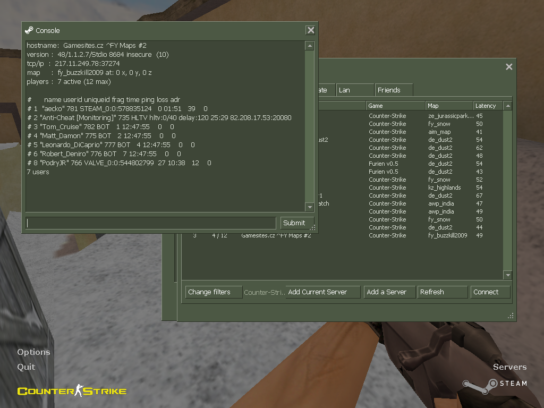544x408 pixels.
Task: Open Change filters
Action: (214, 292)
